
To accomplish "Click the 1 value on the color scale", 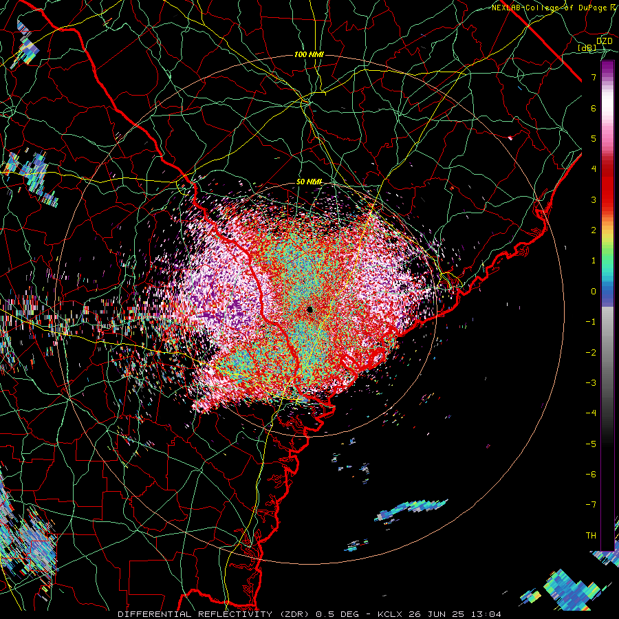I will tap(594, 261).
